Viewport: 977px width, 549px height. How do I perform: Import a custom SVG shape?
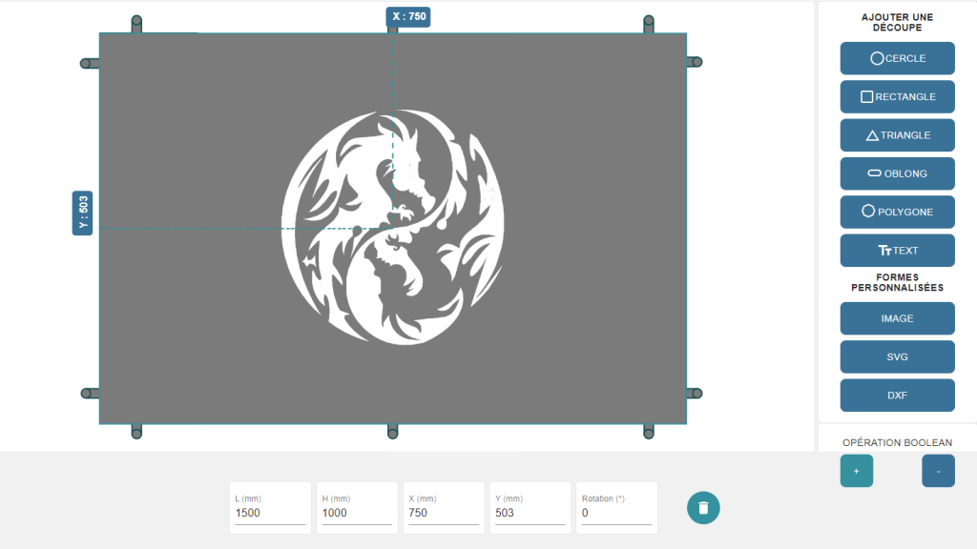897,356
